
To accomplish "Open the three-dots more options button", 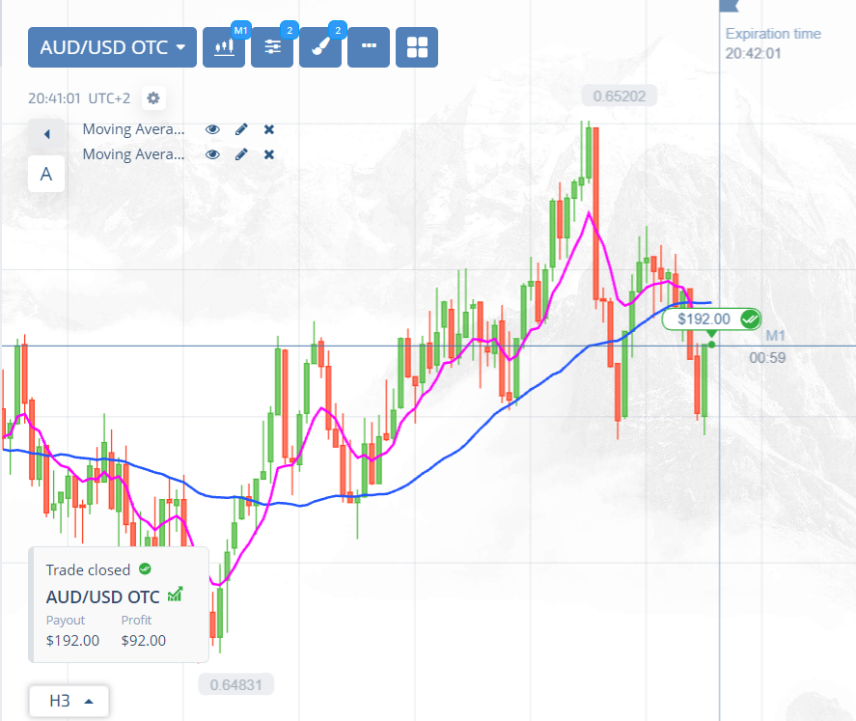I will [369, 47].
